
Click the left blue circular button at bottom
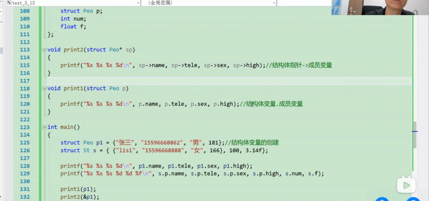tap(382, 200)
